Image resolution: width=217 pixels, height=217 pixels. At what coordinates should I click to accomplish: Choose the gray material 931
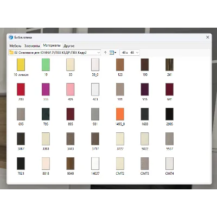pyautogui.click(x=95, y=114)
